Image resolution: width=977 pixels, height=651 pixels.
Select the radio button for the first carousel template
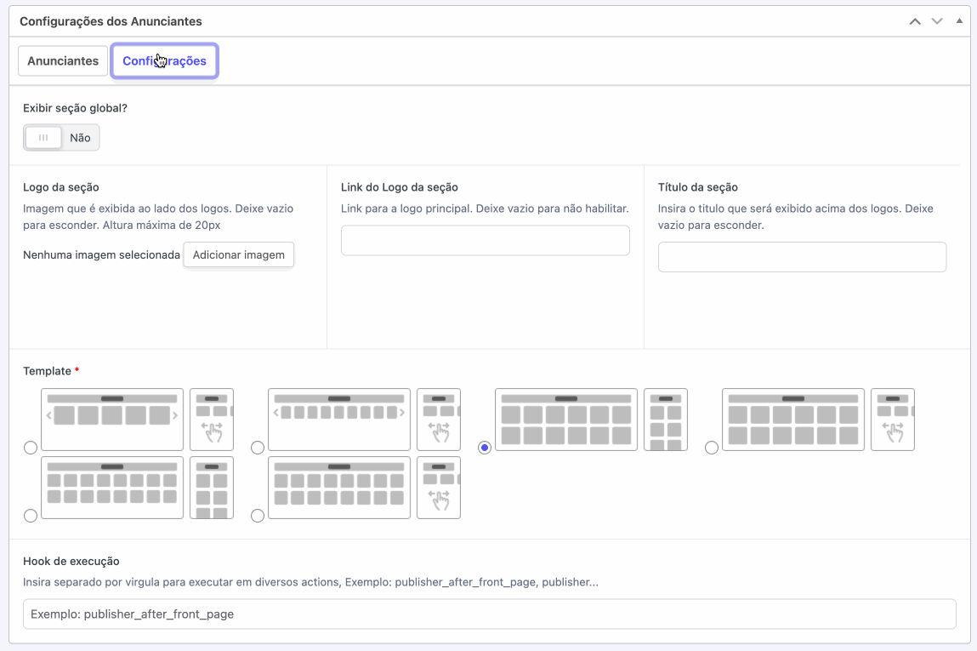coord(31,448)
